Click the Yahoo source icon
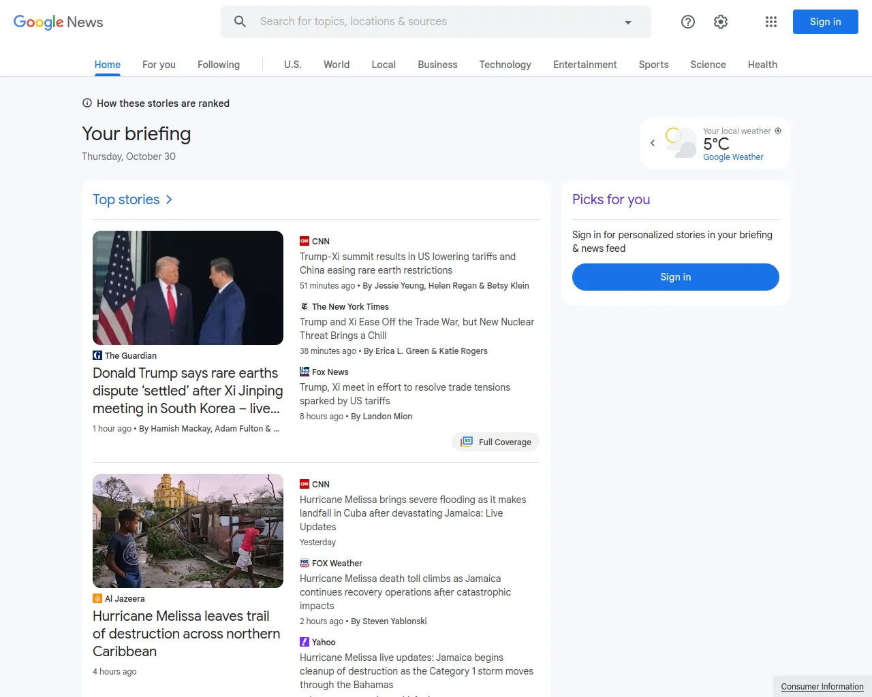Image resolution: width=872 pixels, height=697 pixels. click(305, 642)
